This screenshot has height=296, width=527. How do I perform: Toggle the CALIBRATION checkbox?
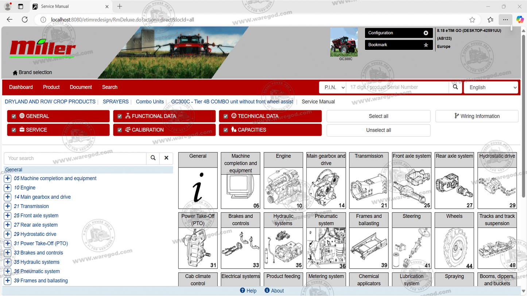pyautogui.click(x=120, y=130)
